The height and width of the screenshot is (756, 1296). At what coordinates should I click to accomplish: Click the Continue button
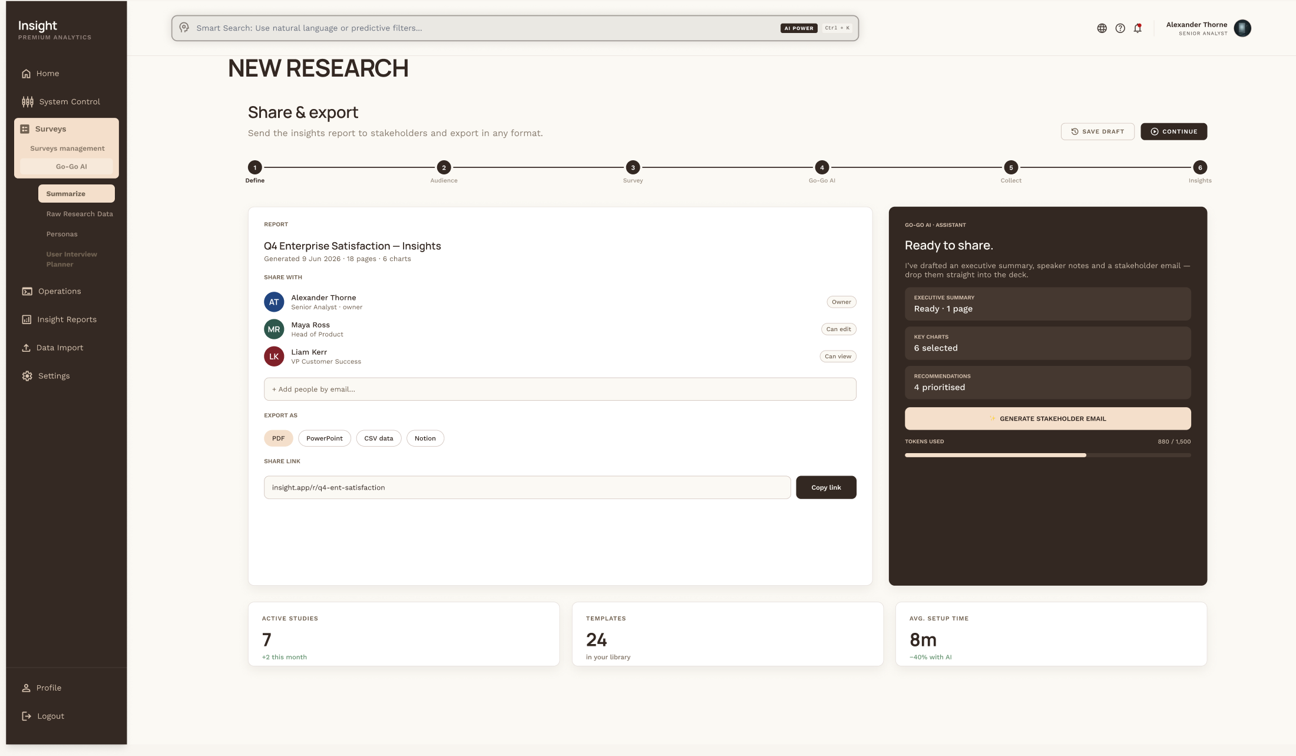point(1173,131)
